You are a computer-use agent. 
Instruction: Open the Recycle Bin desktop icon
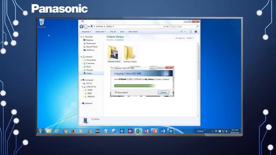click(42, 23)
